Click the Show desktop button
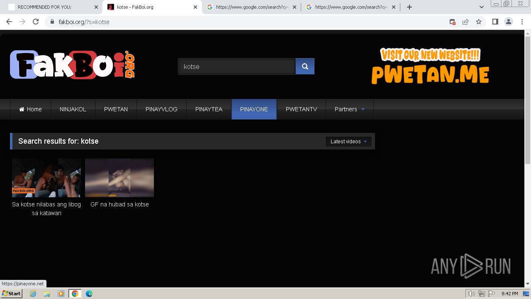This screenshot has height=299, width=531. point(527,294)
